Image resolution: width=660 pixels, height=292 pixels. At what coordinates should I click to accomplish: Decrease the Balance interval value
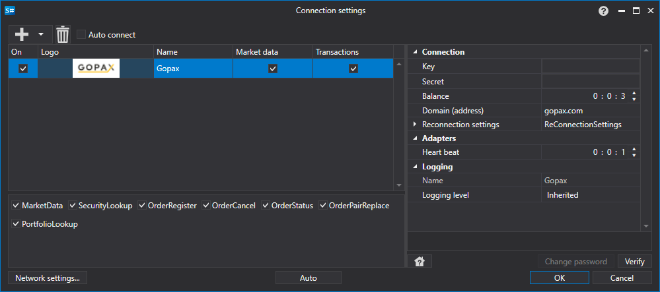[x=634, y=99]
